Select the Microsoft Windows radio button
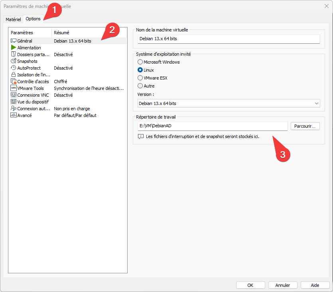333x292 pixels. click(x=140, y=62)
